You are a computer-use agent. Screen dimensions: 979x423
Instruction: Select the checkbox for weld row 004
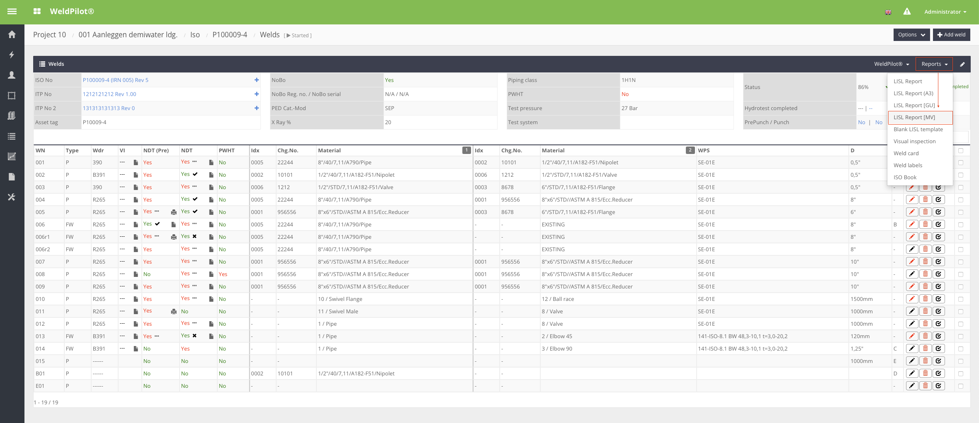tap(960, 199)
